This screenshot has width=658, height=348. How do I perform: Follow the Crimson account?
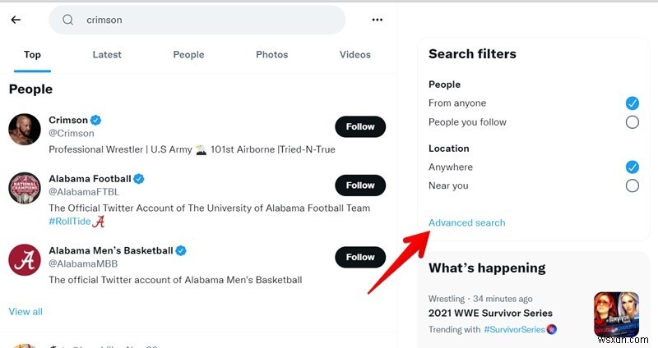359,127
